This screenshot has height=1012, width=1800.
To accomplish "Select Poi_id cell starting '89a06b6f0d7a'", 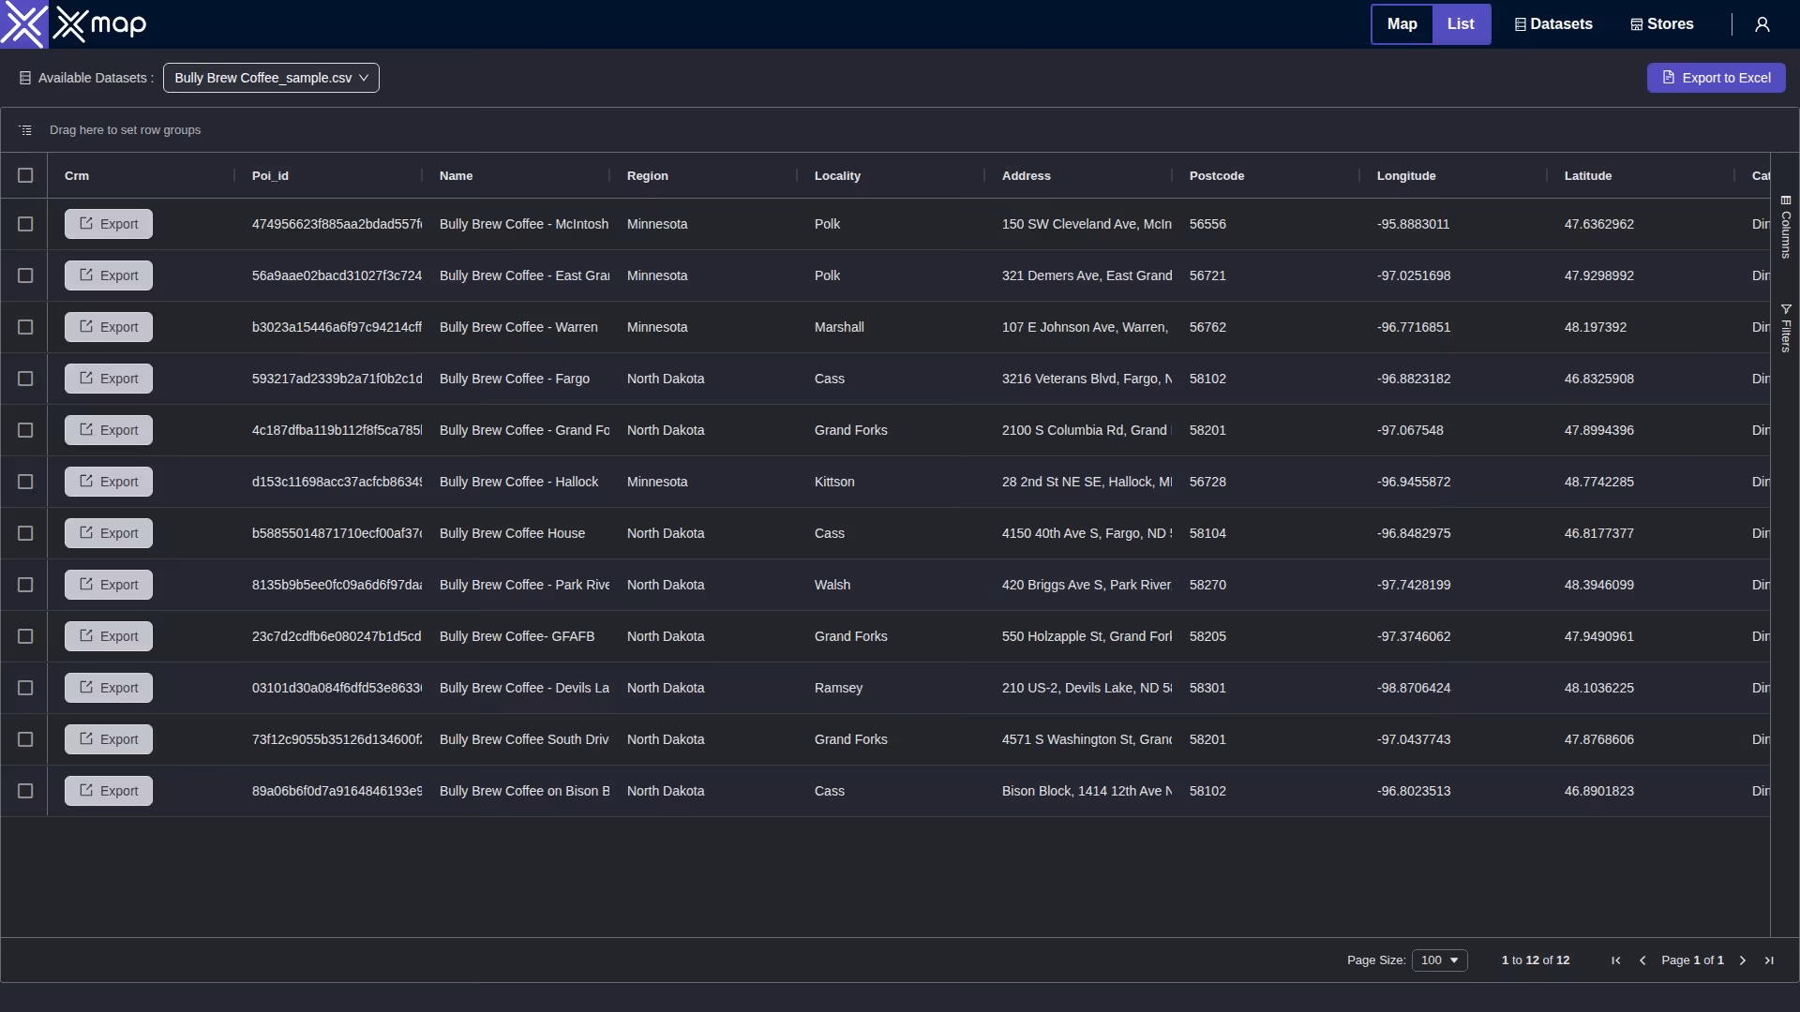I will click(337, 791).
